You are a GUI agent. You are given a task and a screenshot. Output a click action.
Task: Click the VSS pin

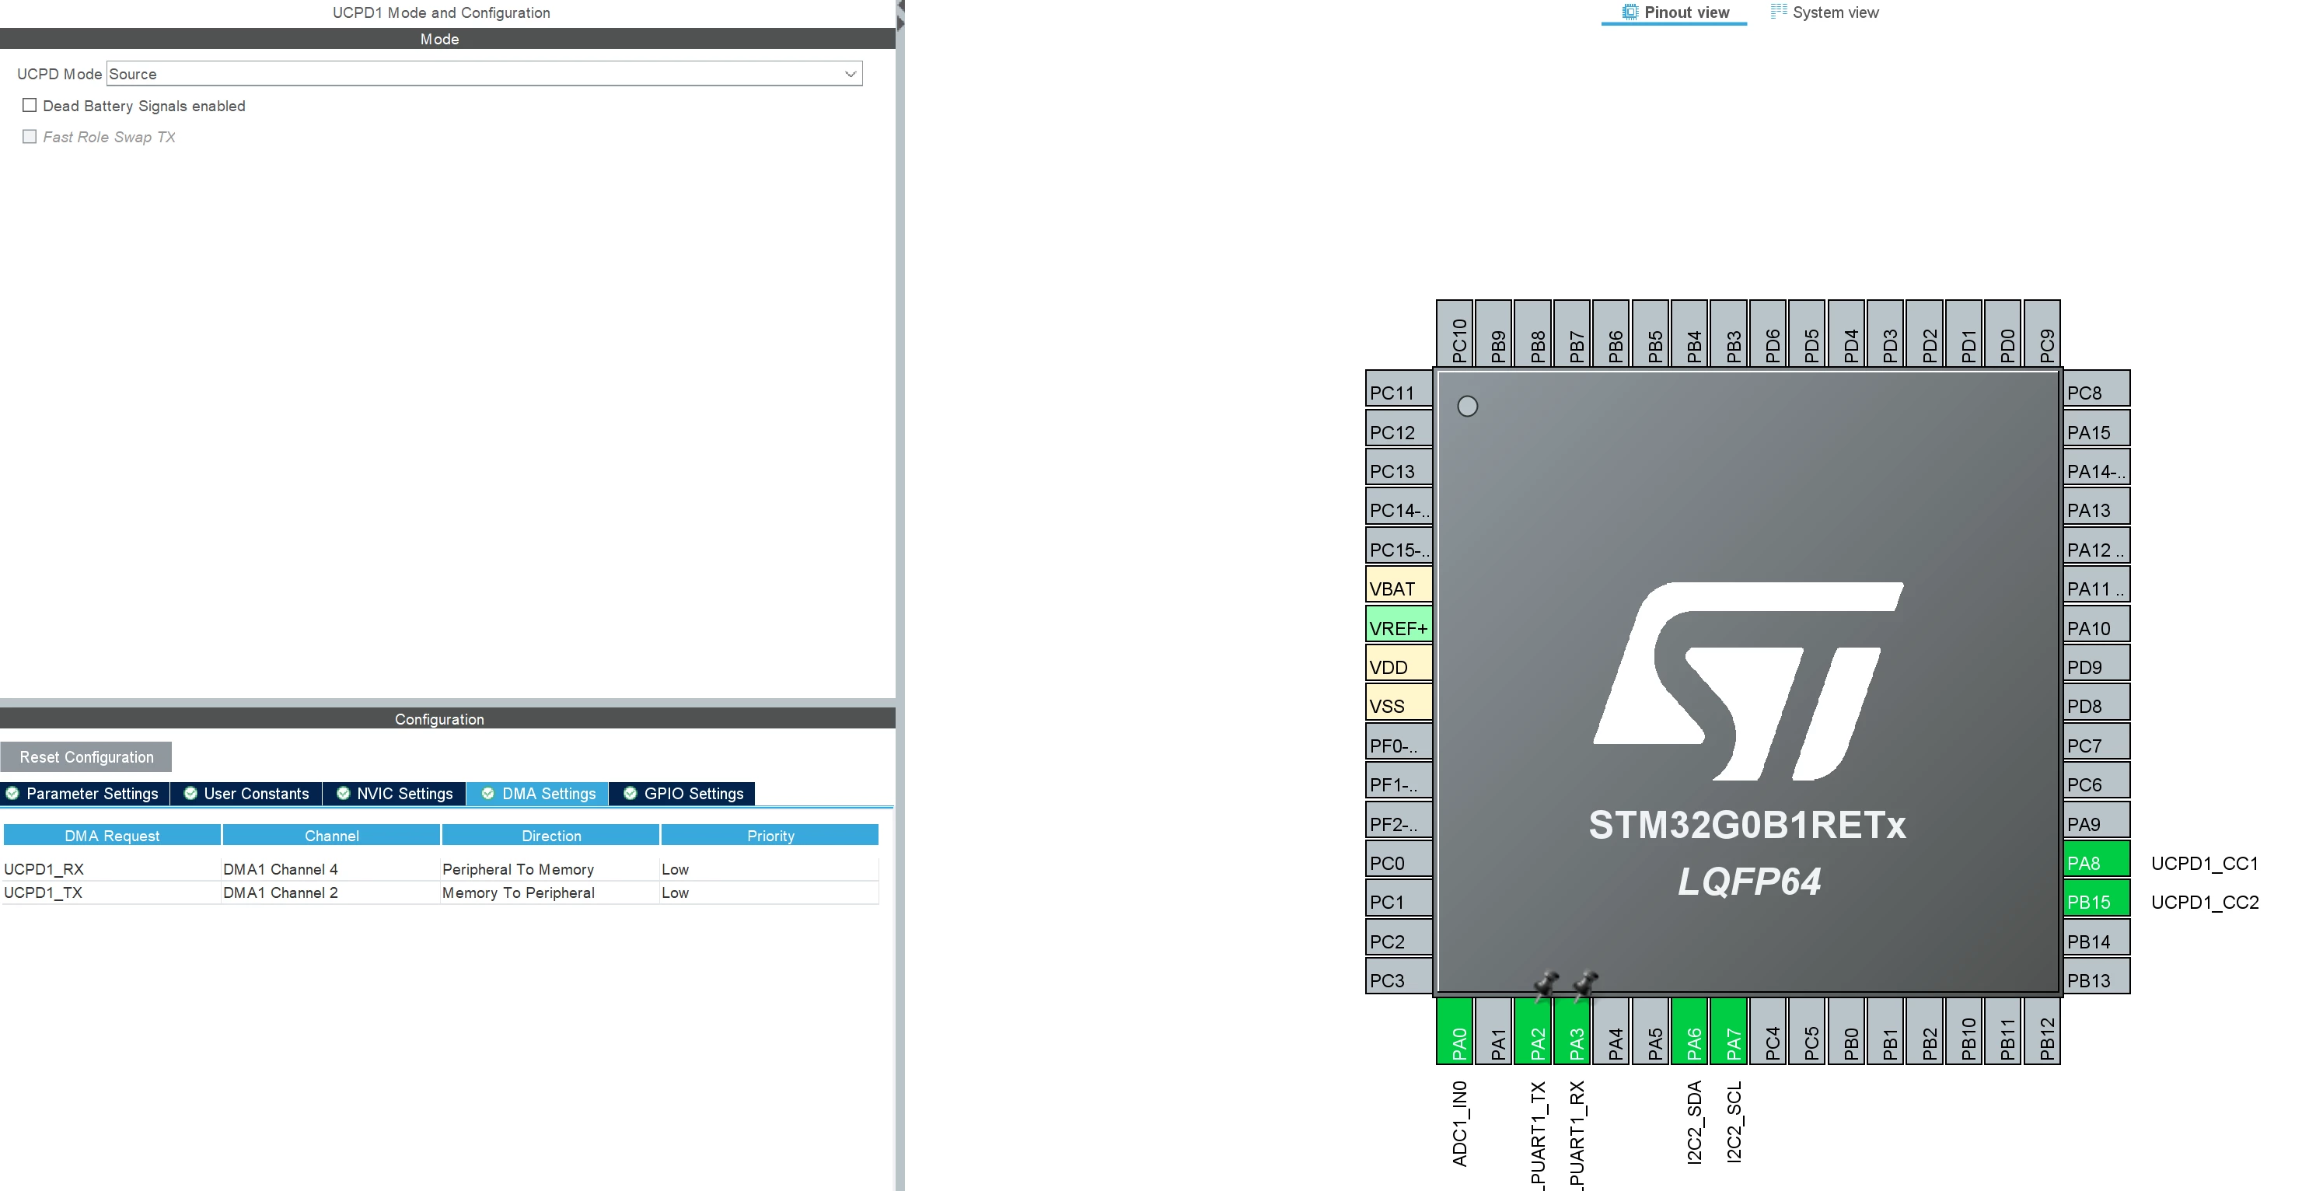[1399, 703]
